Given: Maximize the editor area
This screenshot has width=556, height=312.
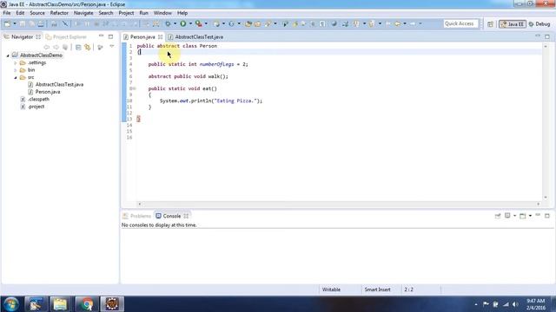Looking at the screenshot, I should tap(547, 36).
